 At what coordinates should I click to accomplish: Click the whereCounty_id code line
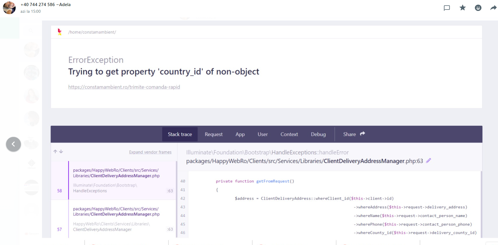[x=415, y=233]
